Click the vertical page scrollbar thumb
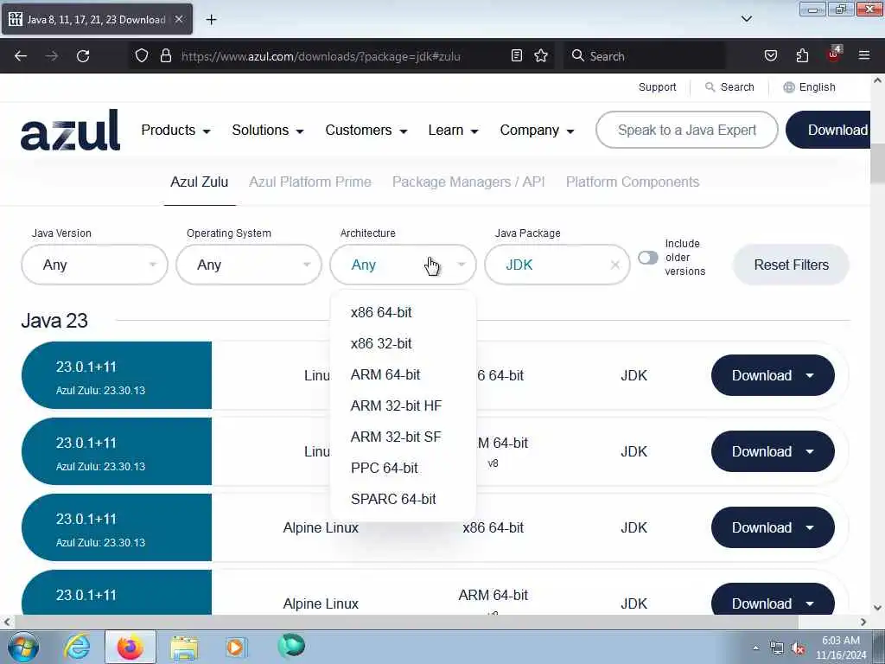This screenshot has height=664, width=885. tap(877, 163)
